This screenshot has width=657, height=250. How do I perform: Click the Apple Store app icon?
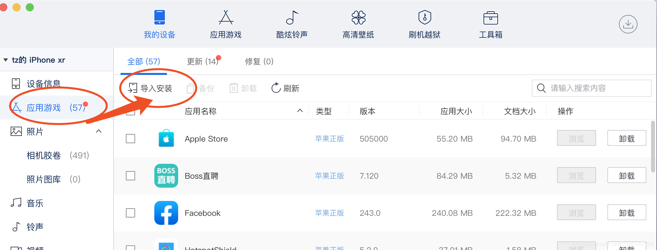[x=166, y=138]
